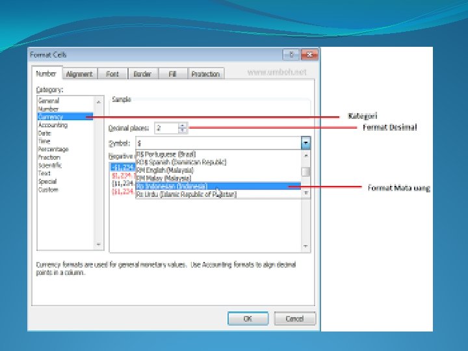Select the red $1,234 negative format
Screen dimensions: 468x351
pos(123,175)
